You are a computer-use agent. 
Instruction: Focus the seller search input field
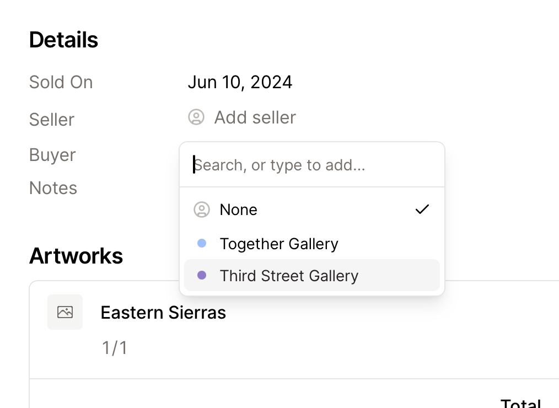coord(311,165)
